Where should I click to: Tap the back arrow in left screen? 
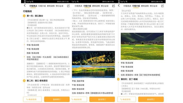pyautogui.click(x=25, y=5)
